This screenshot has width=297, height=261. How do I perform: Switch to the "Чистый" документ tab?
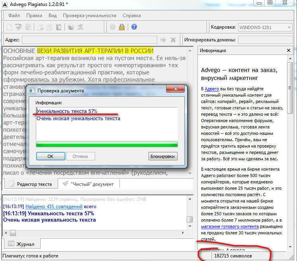pyautogui.click(x=88, y=184)
